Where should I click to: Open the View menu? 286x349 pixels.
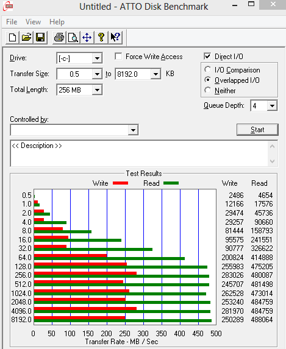[33, 22]
